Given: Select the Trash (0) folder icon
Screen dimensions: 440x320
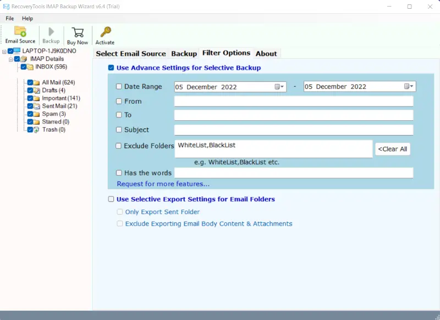Looking at the screenshot, I should tap(37, 130).
